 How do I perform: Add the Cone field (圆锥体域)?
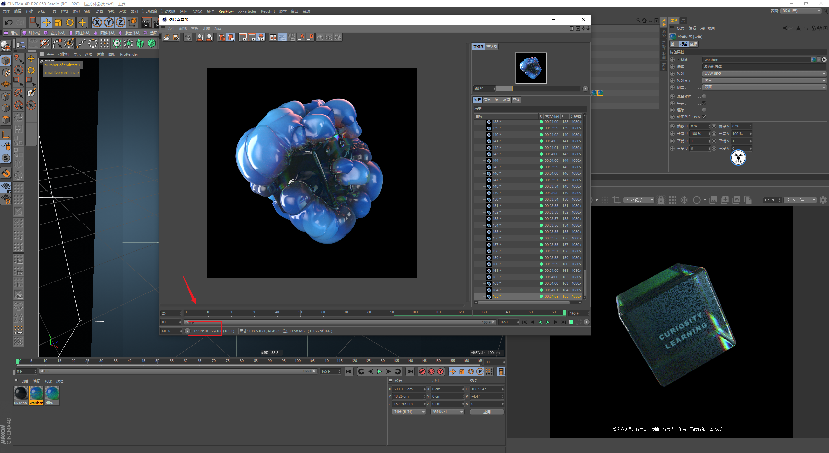tap(104, 33)
